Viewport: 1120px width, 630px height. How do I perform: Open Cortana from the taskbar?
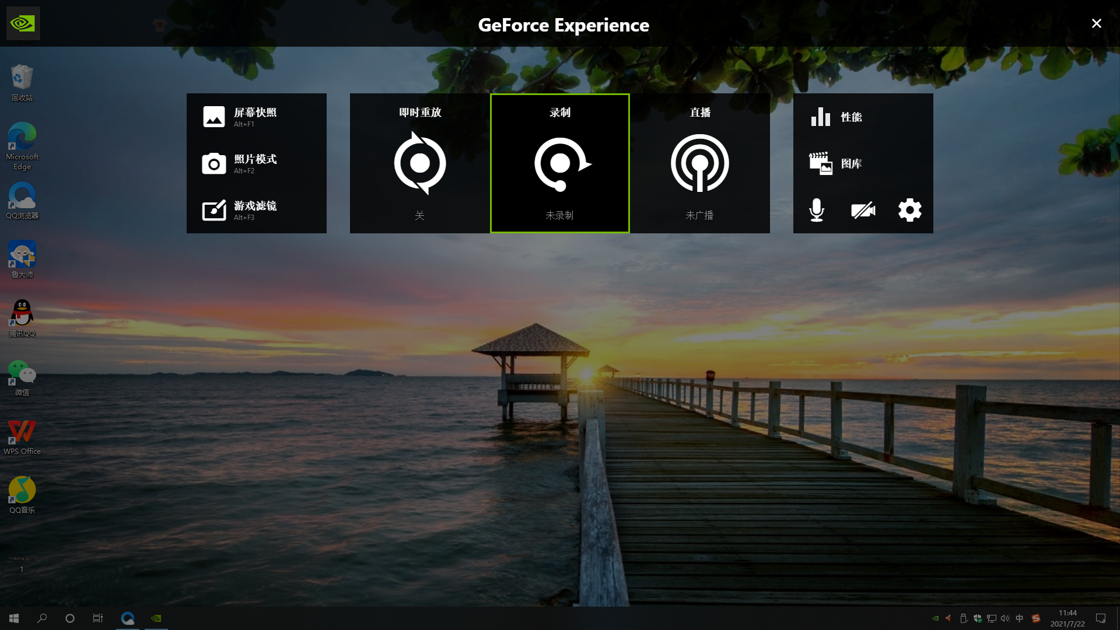[70, 618]
